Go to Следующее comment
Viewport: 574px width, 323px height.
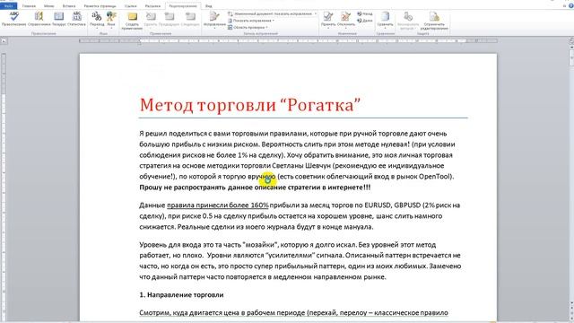pos(190,20)
